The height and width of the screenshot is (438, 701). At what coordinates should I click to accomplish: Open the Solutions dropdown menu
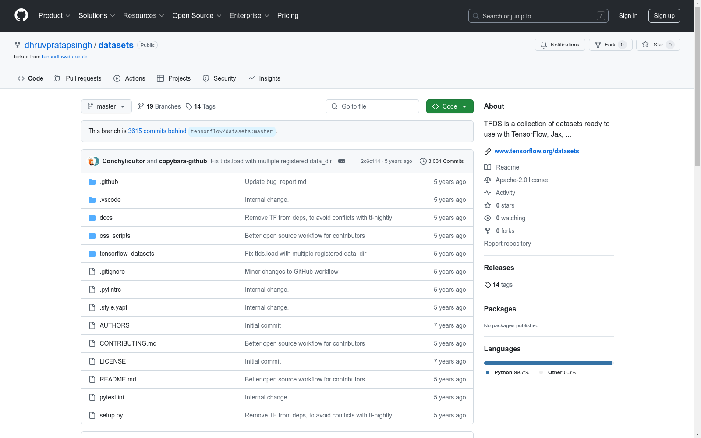pos(96,15)
